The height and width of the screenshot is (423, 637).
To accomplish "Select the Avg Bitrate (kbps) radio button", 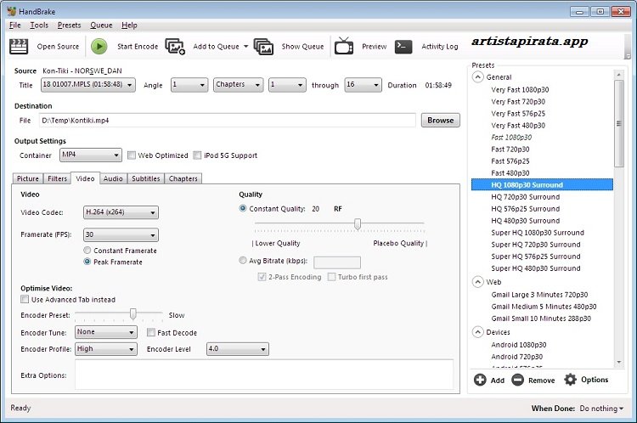I will click(243, 261).
